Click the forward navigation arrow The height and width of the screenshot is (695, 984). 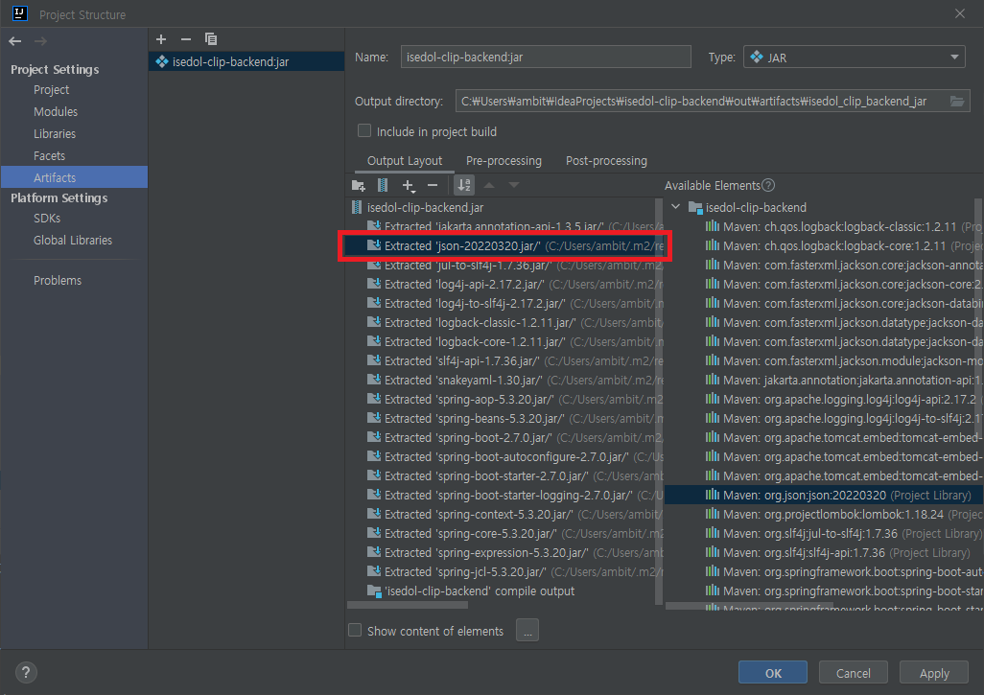[x=41, y=41]
